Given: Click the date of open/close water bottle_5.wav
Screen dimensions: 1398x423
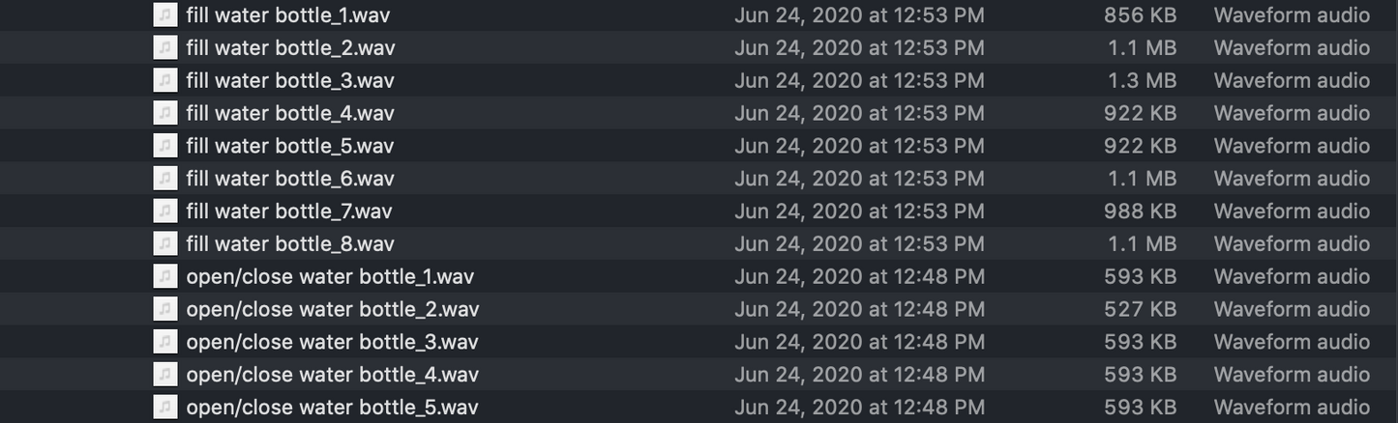Looking at the screenshot, I should tap(859, 407).
